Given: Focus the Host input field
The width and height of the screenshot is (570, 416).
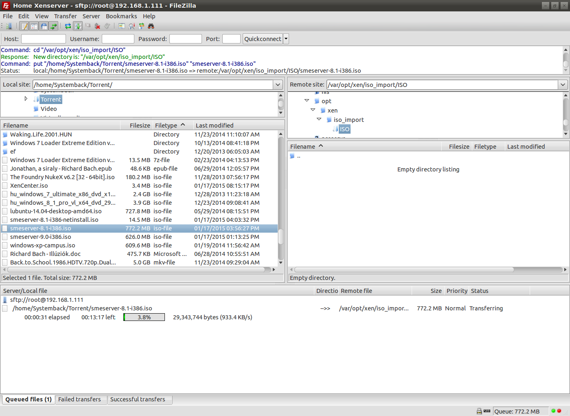Looking at the screenshot, I should click(x=44, y=39).
